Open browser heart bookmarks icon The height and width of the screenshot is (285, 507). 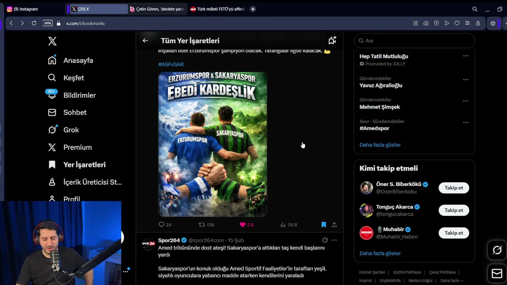point(457,23)
